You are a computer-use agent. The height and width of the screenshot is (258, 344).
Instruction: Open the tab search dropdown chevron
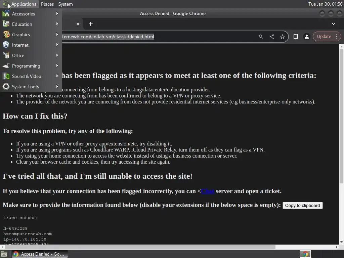334,24
